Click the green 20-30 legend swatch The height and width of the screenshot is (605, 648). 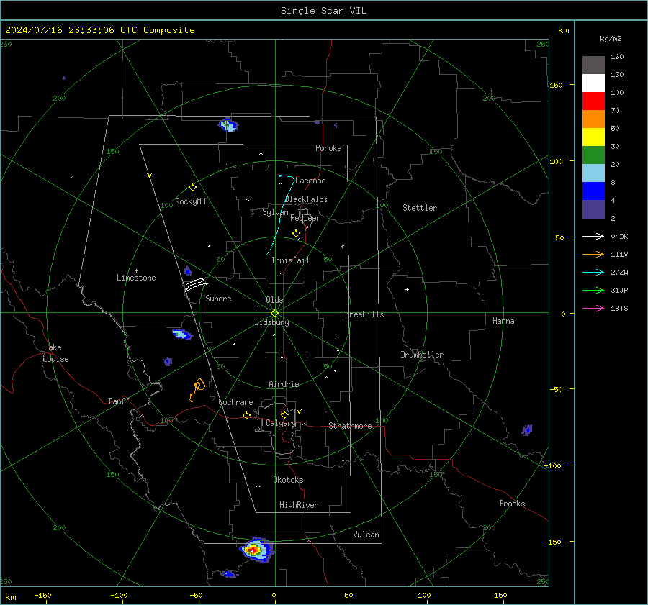pyautogui.click(x=593, y=155)
